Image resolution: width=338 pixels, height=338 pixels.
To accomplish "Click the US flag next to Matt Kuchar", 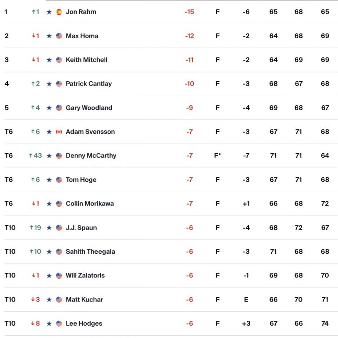I will pyautogui.click(x=59, y=299).
